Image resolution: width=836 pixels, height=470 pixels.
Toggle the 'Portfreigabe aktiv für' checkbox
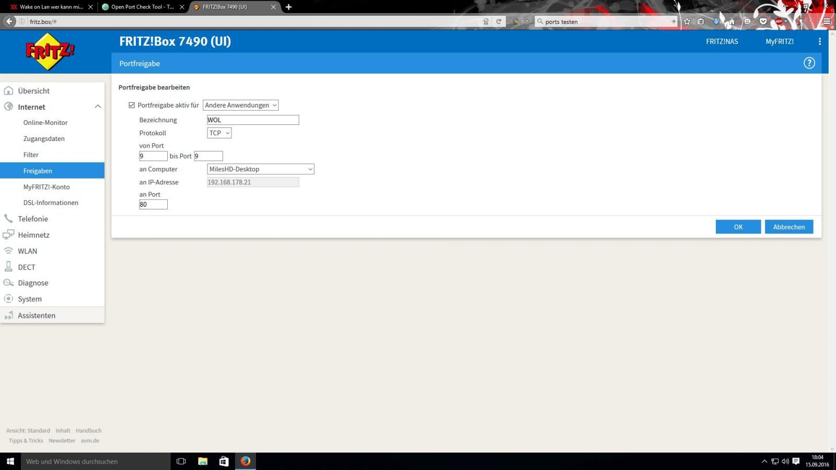pos(132,105)
